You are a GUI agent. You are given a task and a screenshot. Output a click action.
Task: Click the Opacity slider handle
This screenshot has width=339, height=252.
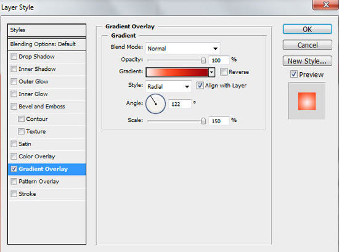[x=203, y=60]
